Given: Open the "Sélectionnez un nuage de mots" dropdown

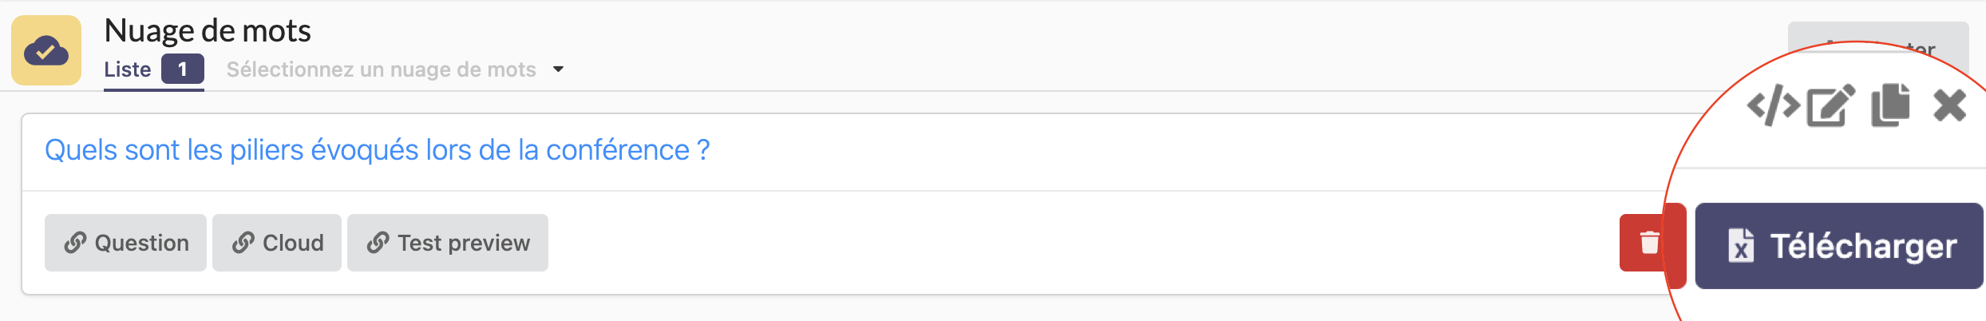Looking at the screenshot, I should click(382, 70).
